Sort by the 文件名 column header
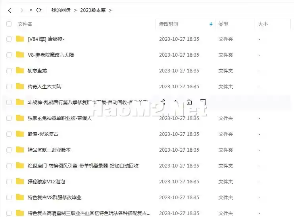The width and height of the screenshot is (294, 217). [x=25, y=24]
